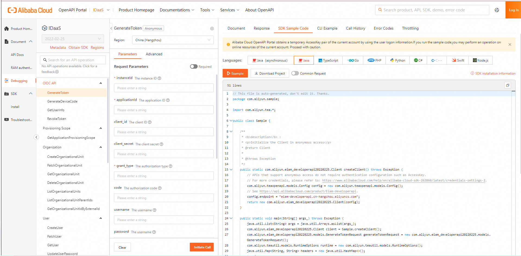Select C# as the sample language

418,60
